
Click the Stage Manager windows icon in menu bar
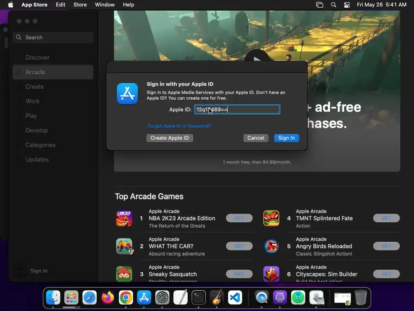tap(319, 5)
